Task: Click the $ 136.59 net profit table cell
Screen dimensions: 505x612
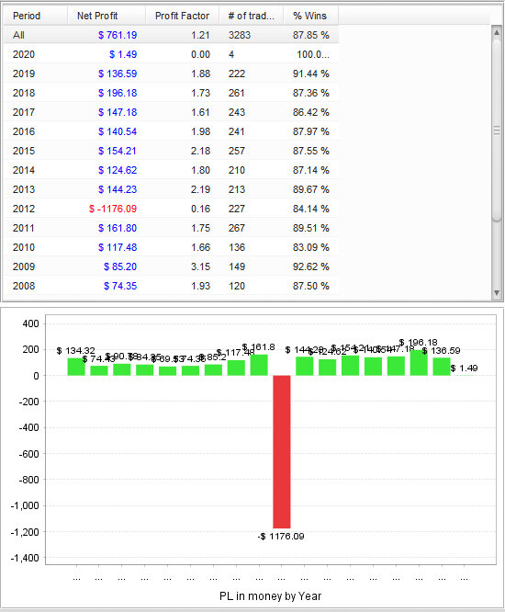Action: (x=118, y=74)
